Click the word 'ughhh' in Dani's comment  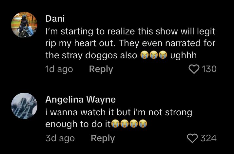tap(184, 55)
